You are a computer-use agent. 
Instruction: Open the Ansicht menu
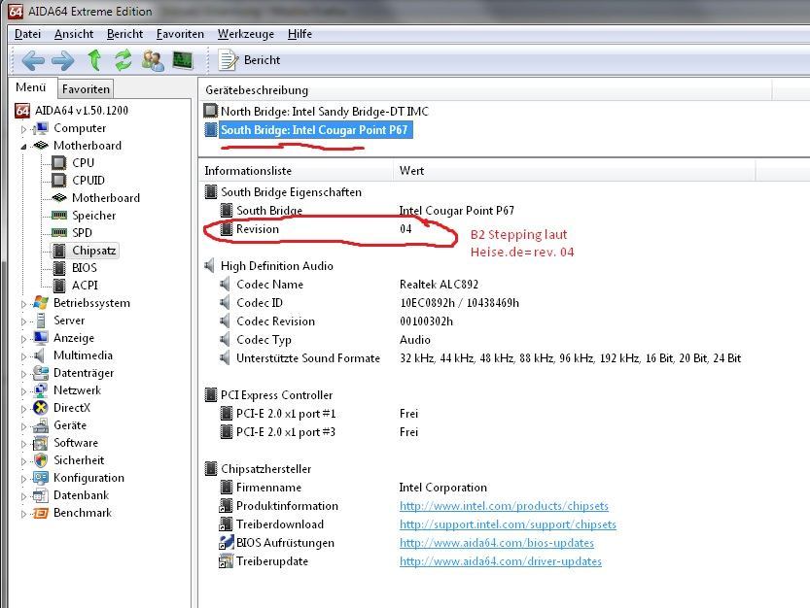pyautogui.click(x=74, y=34)
